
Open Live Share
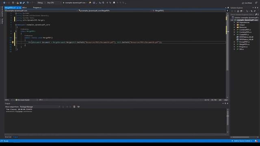247,3
